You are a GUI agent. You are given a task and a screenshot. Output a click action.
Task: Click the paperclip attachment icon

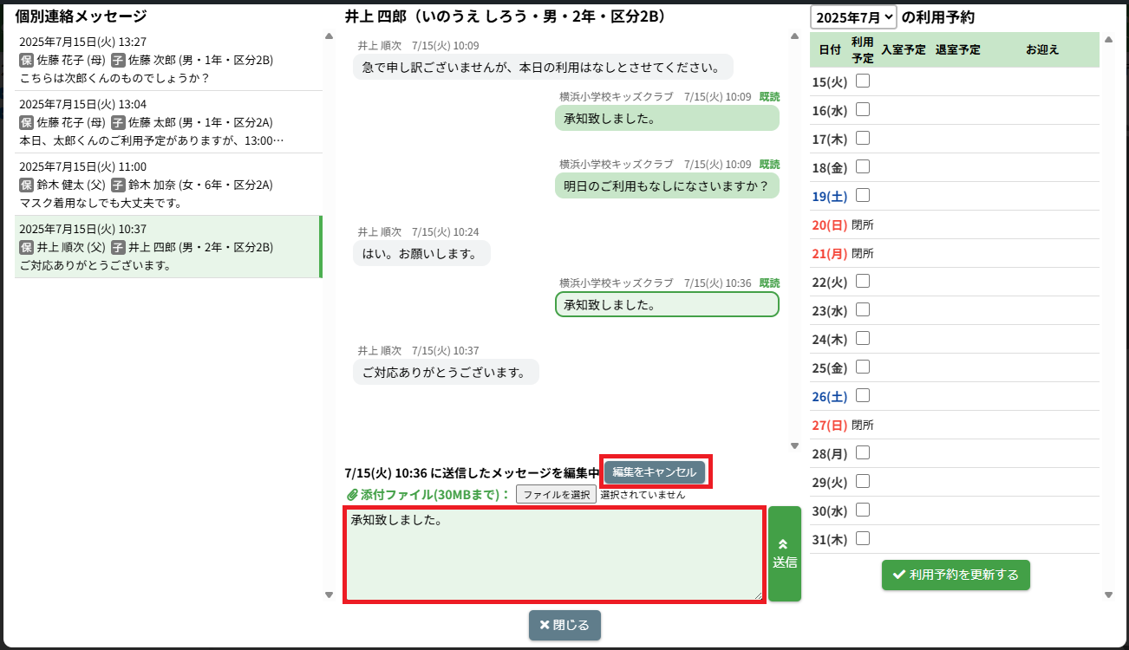[352, 495]
